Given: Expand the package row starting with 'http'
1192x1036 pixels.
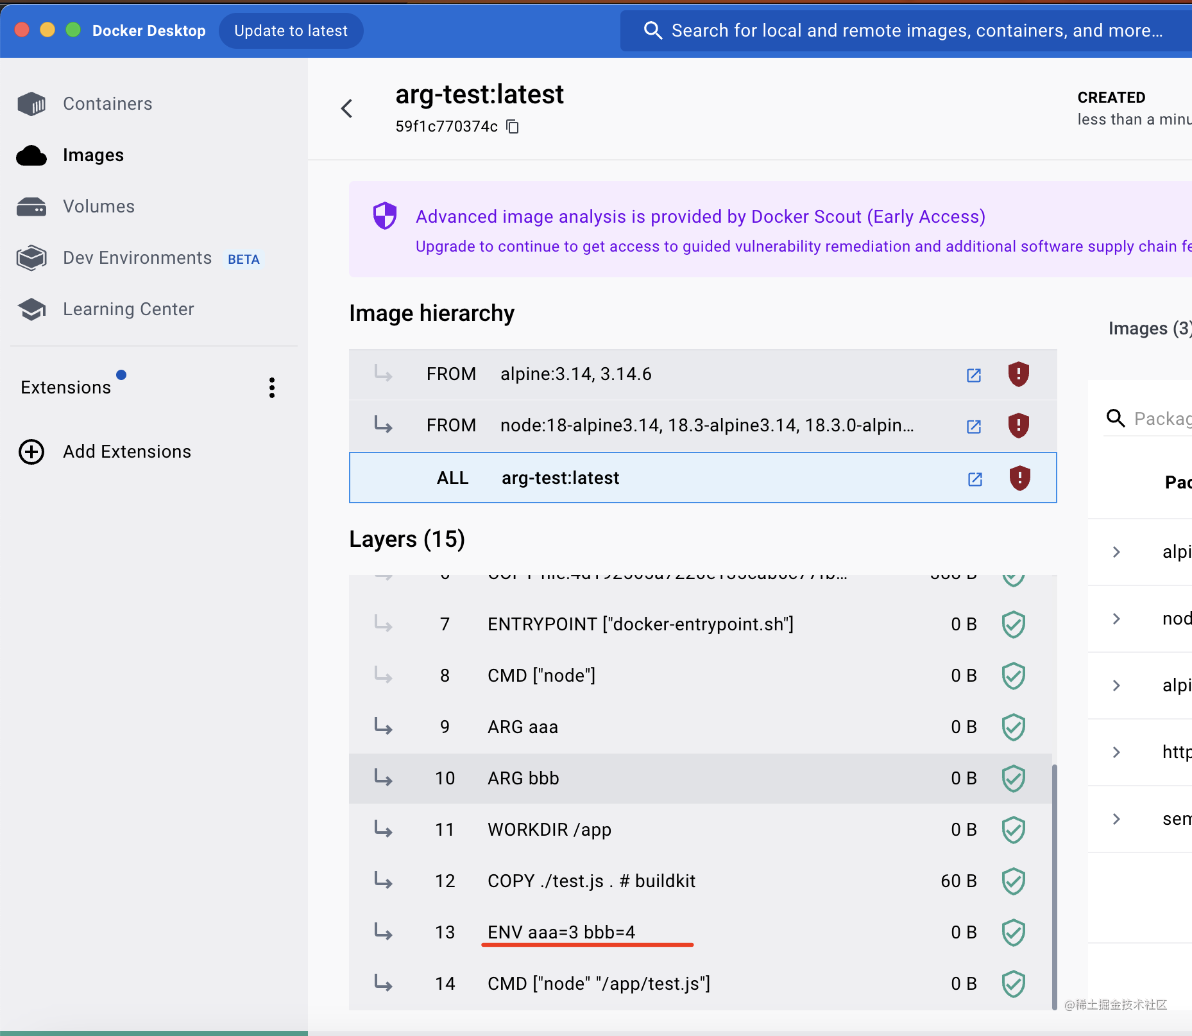Looking at the screenshot, I should [x=1116, y=752].
